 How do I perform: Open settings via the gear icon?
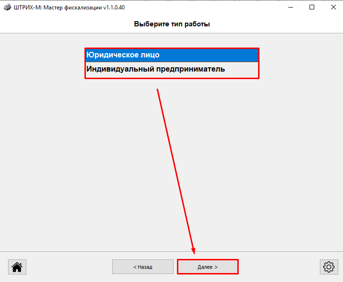point(328,266)
